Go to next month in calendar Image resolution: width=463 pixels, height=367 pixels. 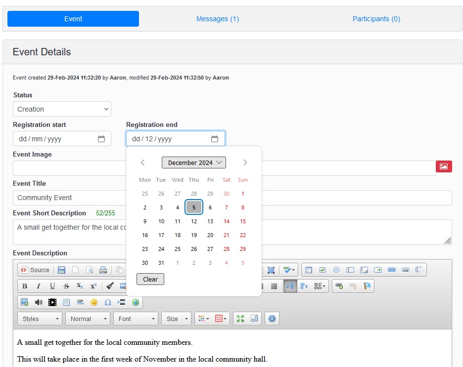[245, 163]
